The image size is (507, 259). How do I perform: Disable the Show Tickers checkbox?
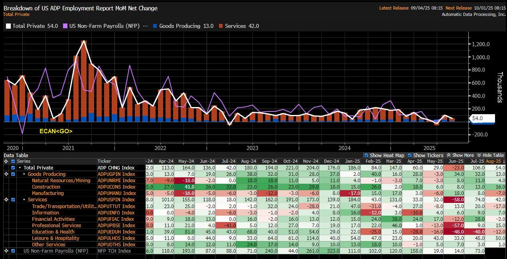point(410,155)
